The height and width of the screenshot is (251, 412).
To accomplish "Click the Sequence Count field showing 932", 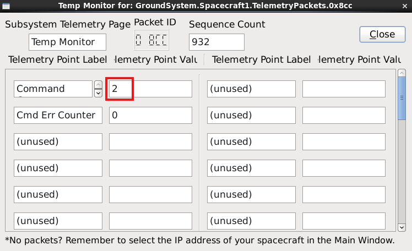I will point(216,42).
